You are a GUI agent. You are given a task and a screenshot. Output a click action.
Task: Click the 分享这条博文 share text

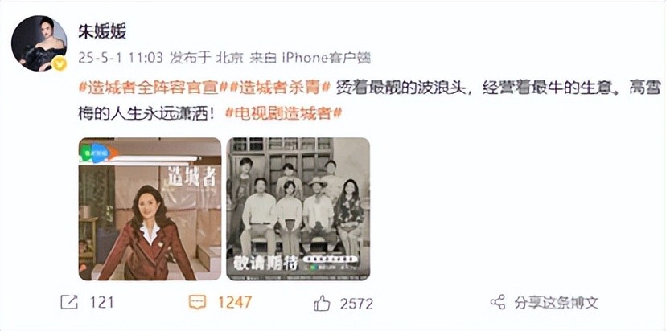(557, 303)
